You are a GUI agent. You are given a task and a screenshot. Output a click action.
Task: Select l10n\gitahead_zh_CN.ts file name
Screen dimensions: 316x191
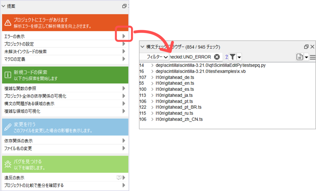point(179,119)
